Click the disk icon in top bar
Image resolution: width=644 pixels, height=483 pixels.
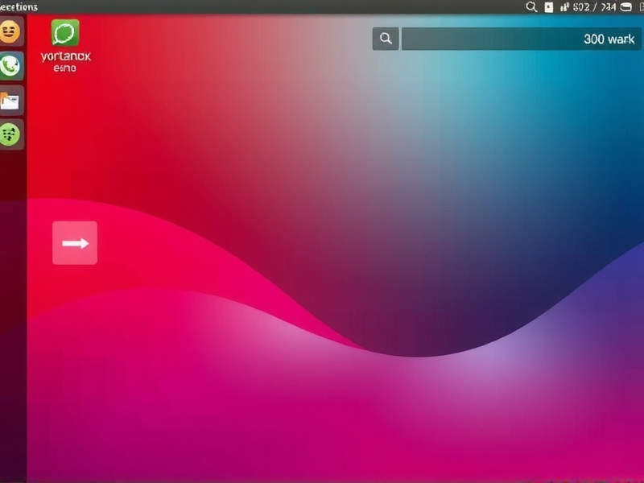coord(625,6)
